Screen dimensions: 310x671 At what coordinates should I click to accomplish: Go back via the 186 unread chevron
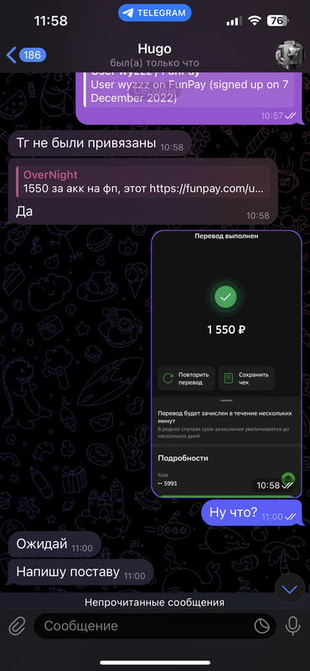click(x=26, y=55)
